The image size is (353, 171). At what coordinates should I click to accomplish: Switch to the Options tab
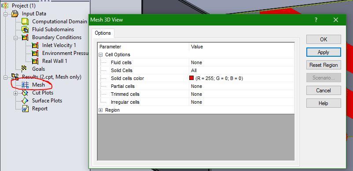pyautogui.click(x=103, y=33)
